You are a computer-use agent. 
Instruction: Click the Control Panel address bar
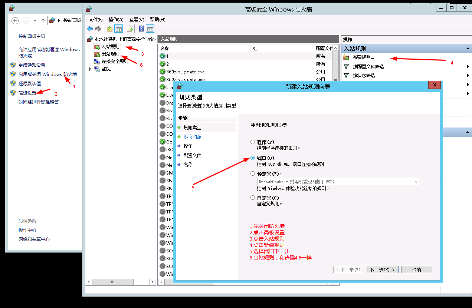coord(65,20)
